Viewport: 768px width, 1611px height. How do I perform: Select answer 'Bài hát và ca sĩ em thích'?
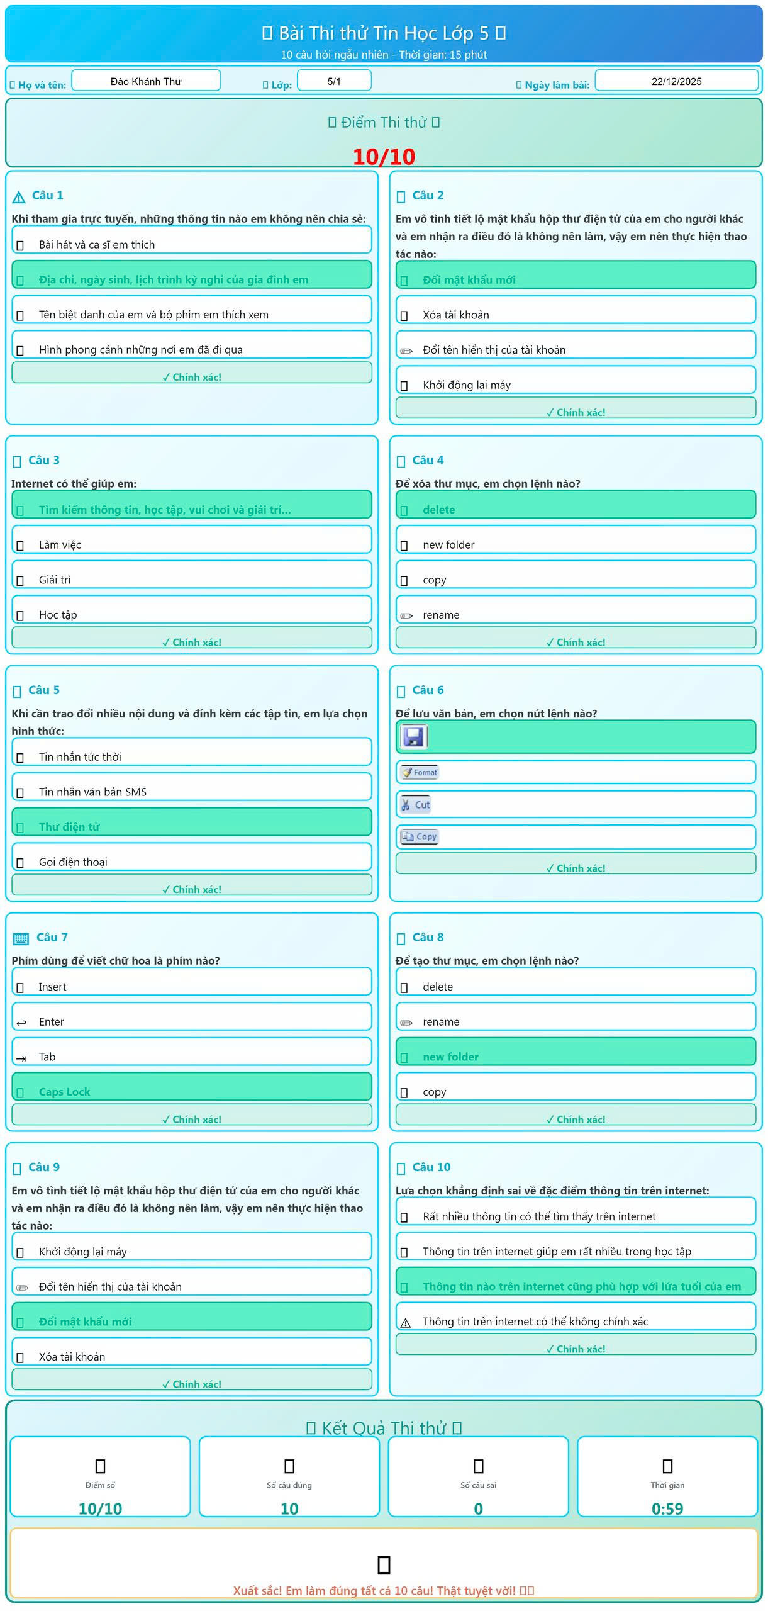pyautogui.click(x=191, y=244)
